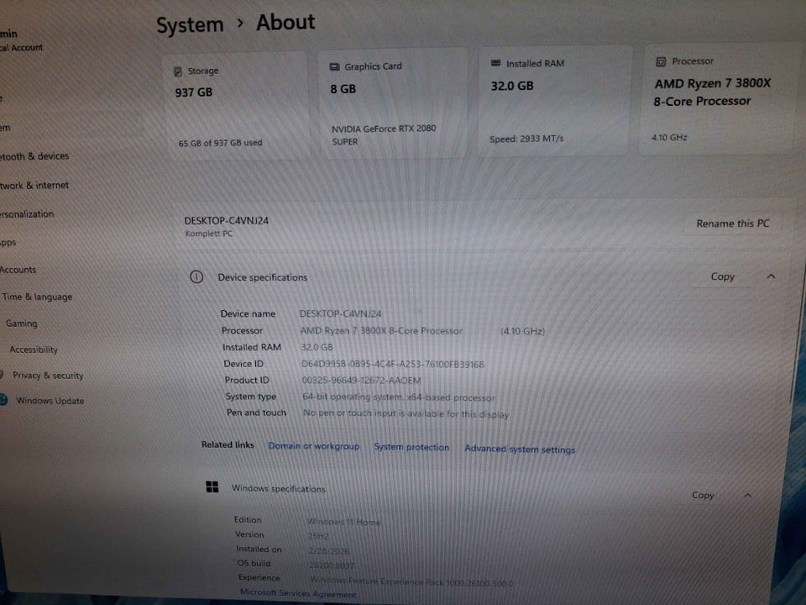Click the 937 GB storage value
The width and height of the screenshot is (806, 605).
[x=194, y=92]
